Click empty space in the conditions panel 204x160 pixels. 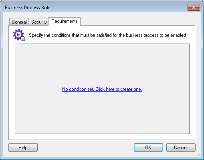(102, 64)
